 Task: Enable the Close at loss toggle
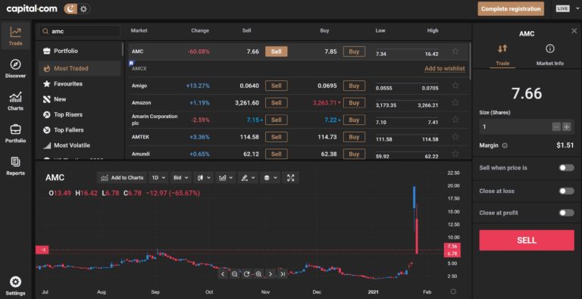(x=566, y=191)
